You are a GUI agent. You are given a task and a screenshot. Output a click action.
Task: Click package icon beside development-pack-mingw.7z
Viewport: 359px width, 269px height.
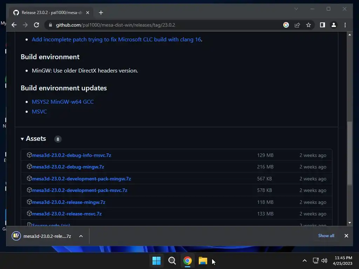click(x=29, y=178)
